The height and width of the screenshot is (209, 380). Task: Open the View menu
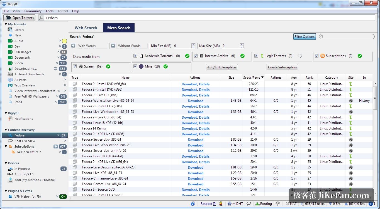pyautogui.click(x=16, y=11)
